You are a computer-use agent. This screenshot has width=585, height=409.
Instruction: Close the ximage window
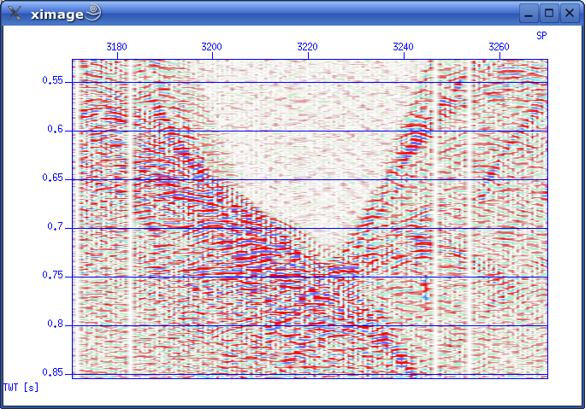[569, 13]
